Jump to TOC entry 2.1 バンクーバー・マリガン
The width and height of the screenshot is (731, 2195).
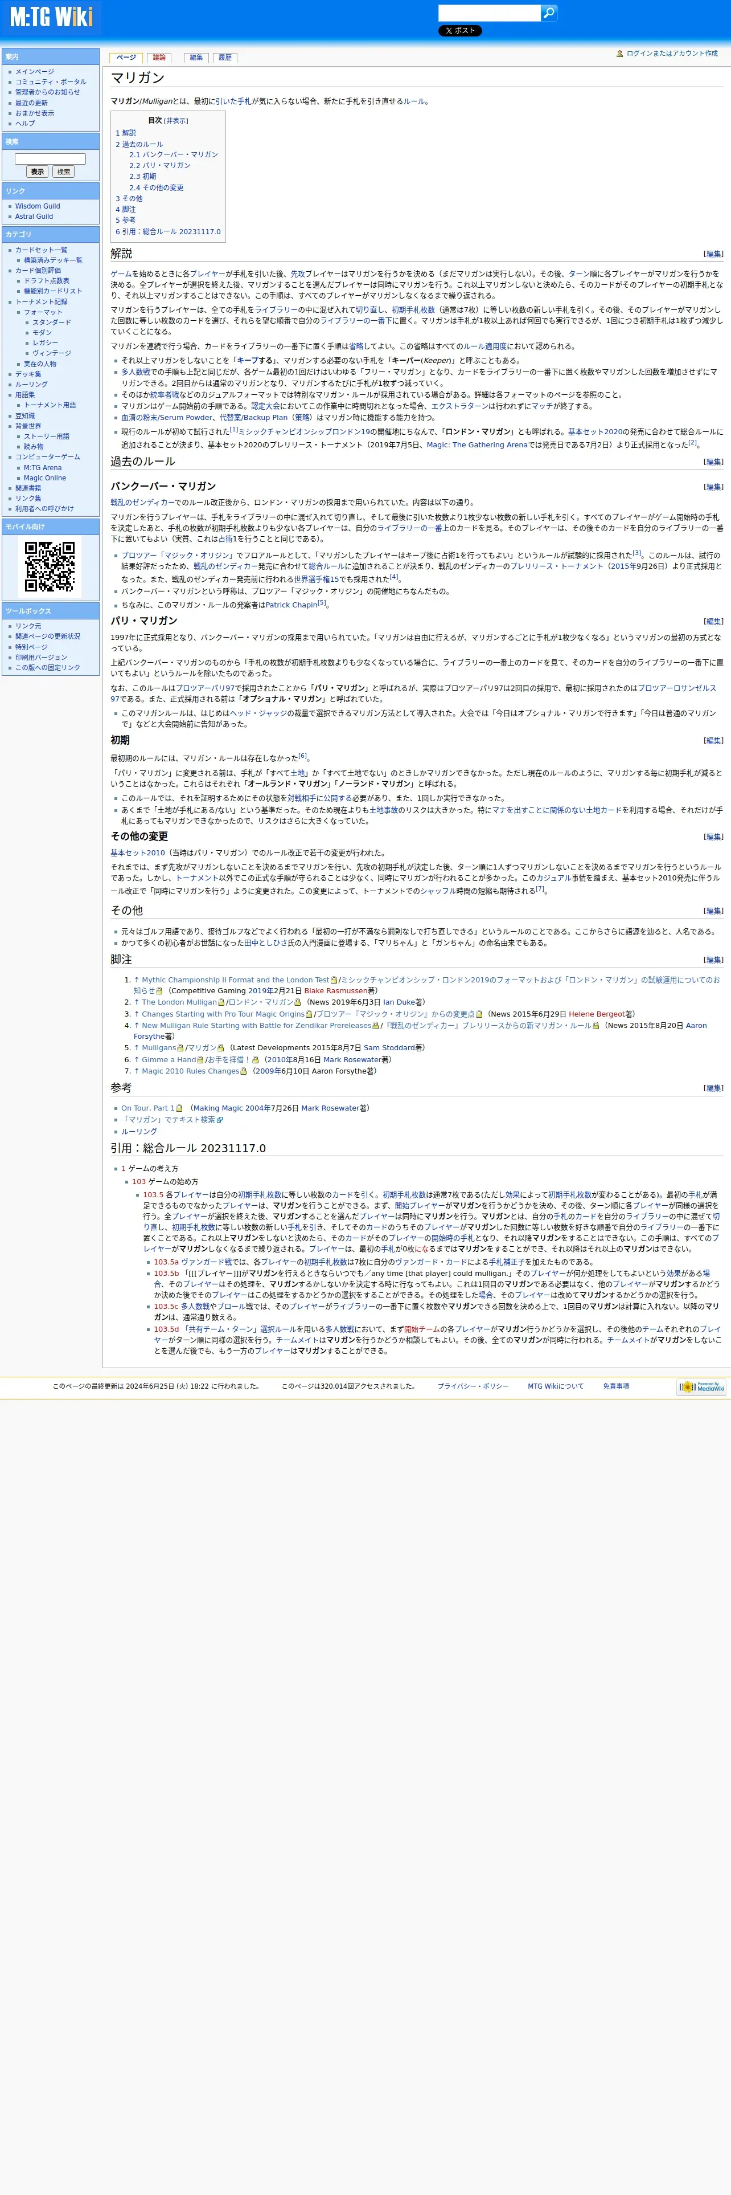(x=174, y=154)
